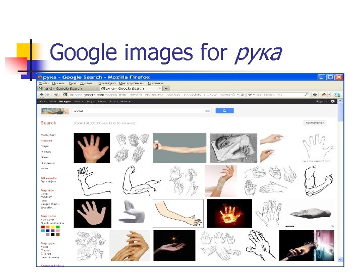Click By subject sorting option
The image size is (363, 272).
[48, 182]
